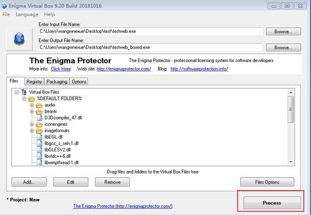
Task: Maximize the Enigma Virtual Box window
Action: 287,6
